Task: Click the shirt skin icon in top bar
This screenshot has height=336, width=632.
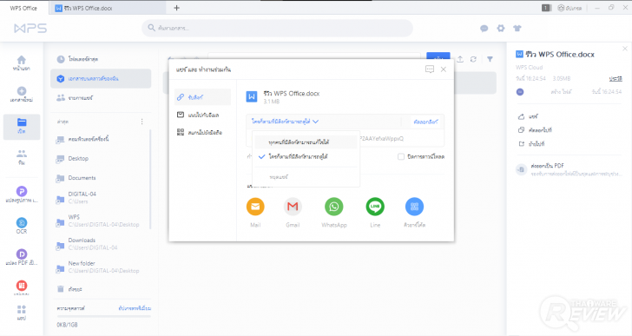Action: [x=517, y=28]
